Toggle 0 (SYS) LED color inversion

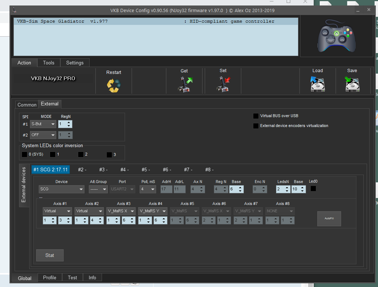pos(24,154)
